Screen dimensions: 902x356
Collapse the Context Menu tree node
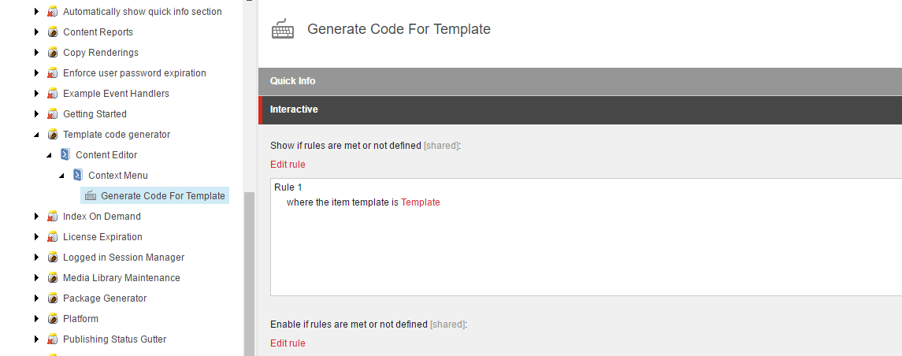point(61,176)
